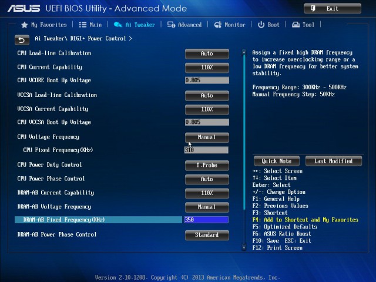Select the Ai Tweaker tab
The image size is (376, 282).
coord(134,25)
